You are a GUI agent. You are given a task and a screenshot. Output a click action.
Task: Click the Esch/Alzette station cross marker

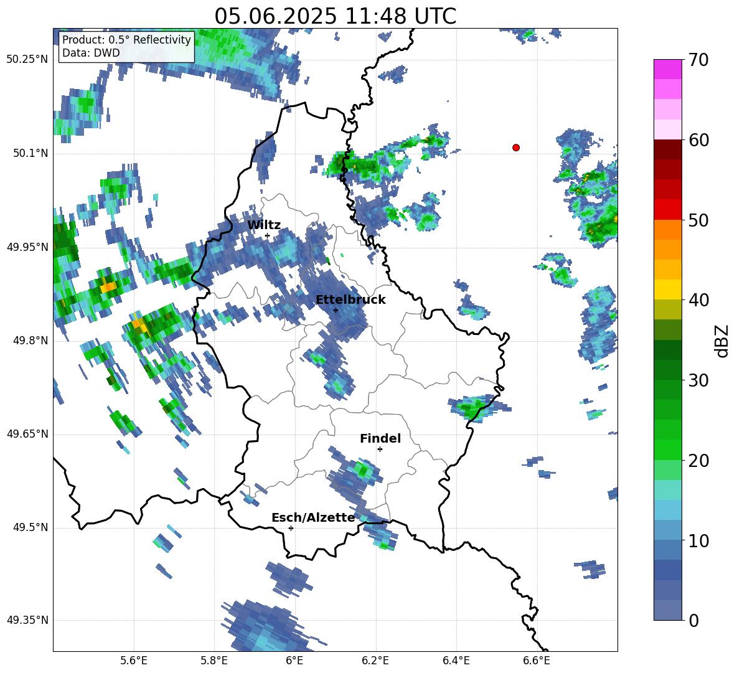[291, 528]
